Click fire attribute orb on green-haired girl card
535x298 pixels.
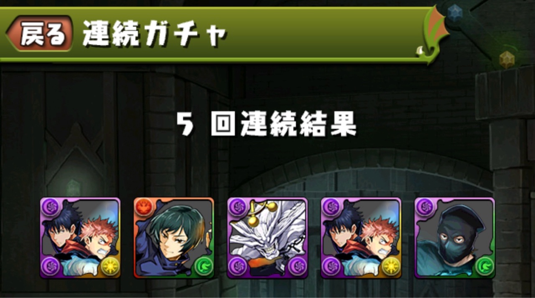(144, 208)
